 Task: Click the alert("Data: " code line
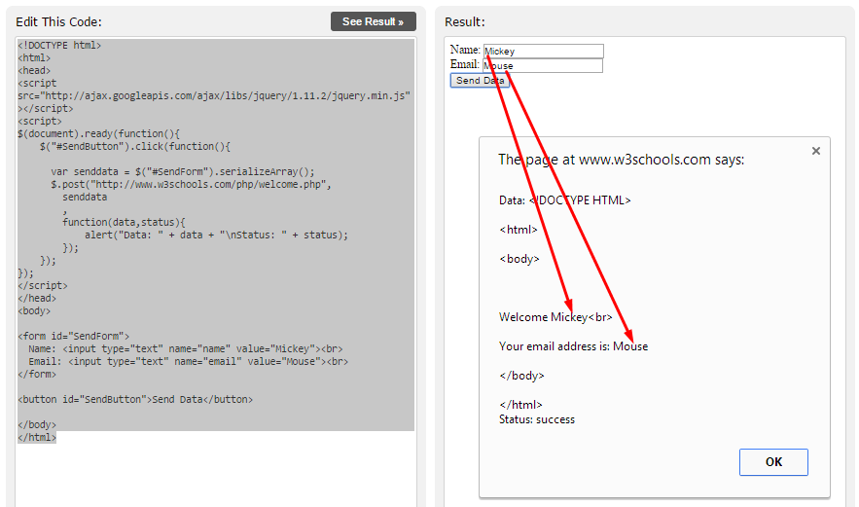click(216, 235)
